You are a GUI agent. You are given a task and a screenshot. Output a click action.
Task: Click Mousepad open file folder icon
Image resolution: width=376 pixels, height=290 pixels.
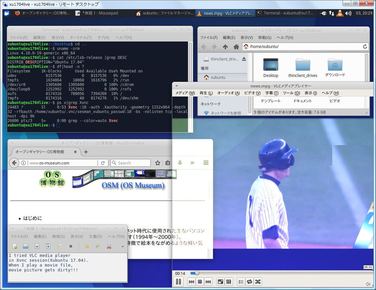point(26,246)
